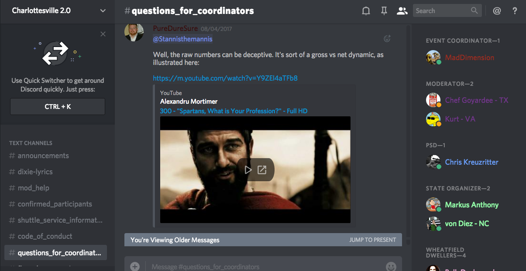The height and width of the screenshot is (271, 526).
Task: Play the embedded YouTube video
Action: 248,170
